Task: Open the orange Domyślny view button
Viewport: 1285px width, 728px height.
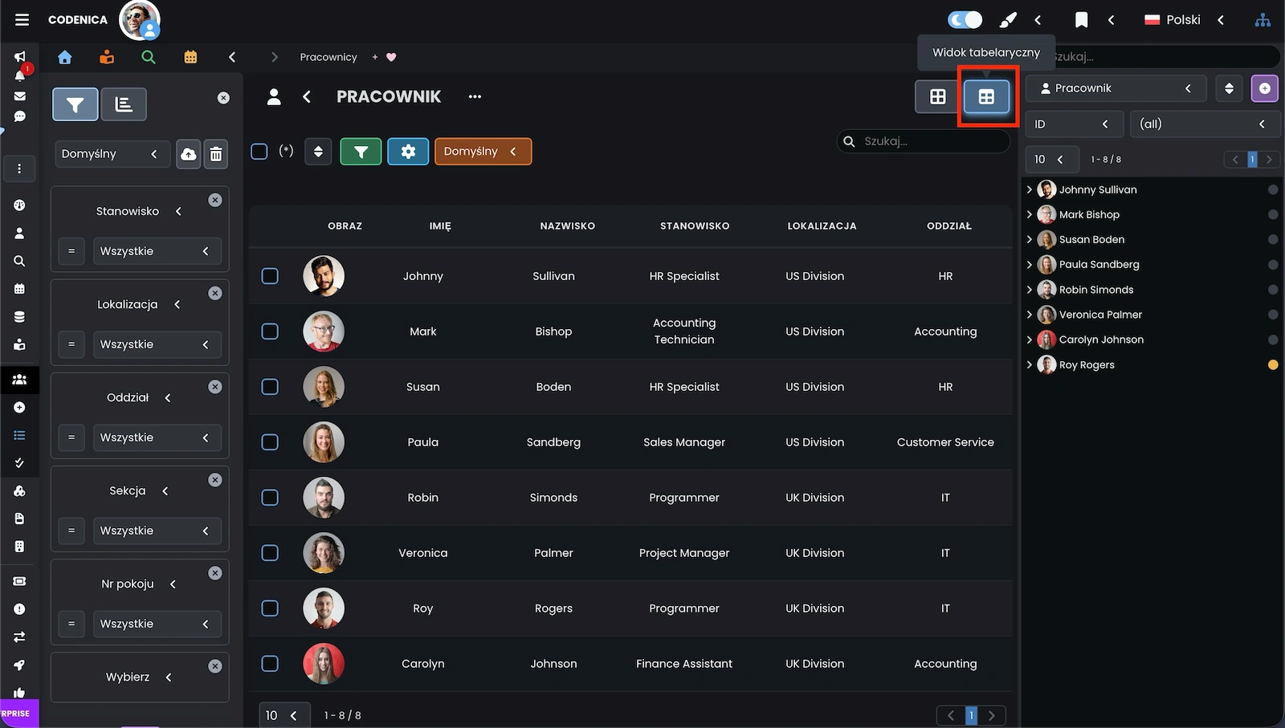Action: [x=483, y=152]
